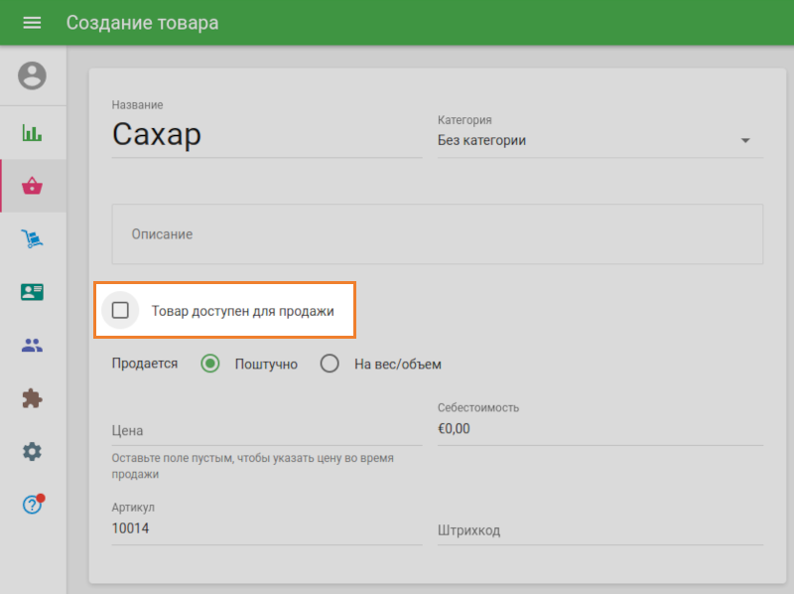This screenshot has height=594, width=794.
Task: Open inventory via the hand truck icon
Action: coord(33,238)
